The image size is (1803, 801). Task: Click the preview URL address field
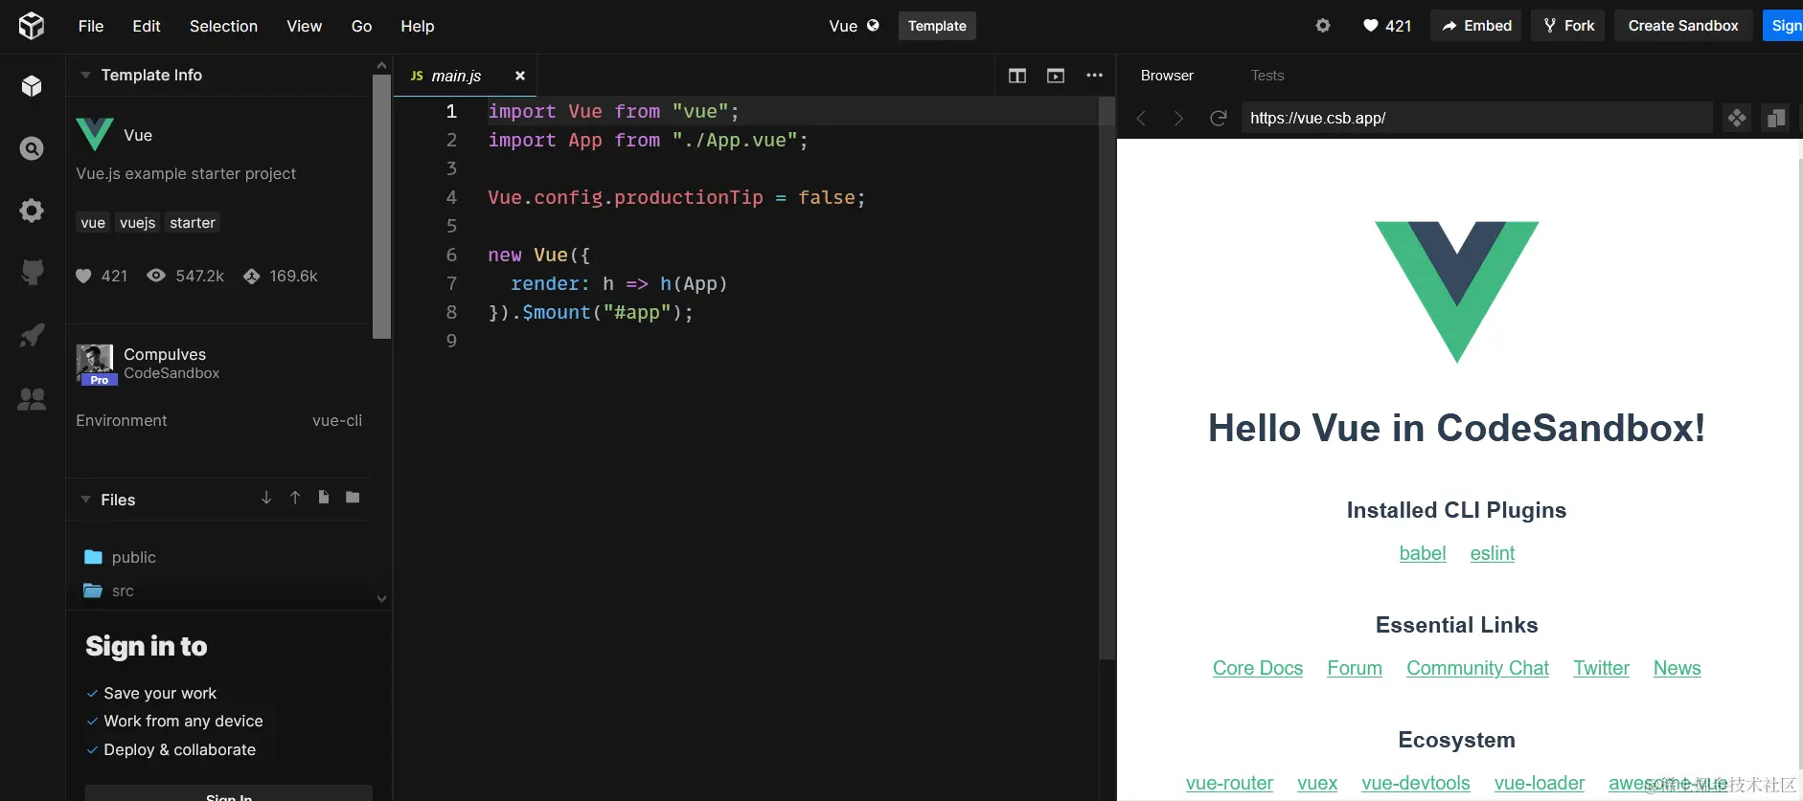coord(1476,119)
